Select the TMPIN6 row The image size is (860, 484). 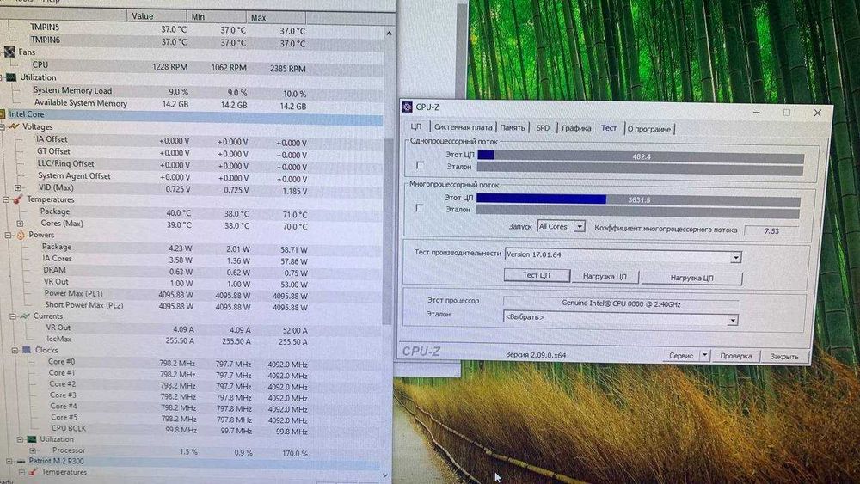pos(192,41)
